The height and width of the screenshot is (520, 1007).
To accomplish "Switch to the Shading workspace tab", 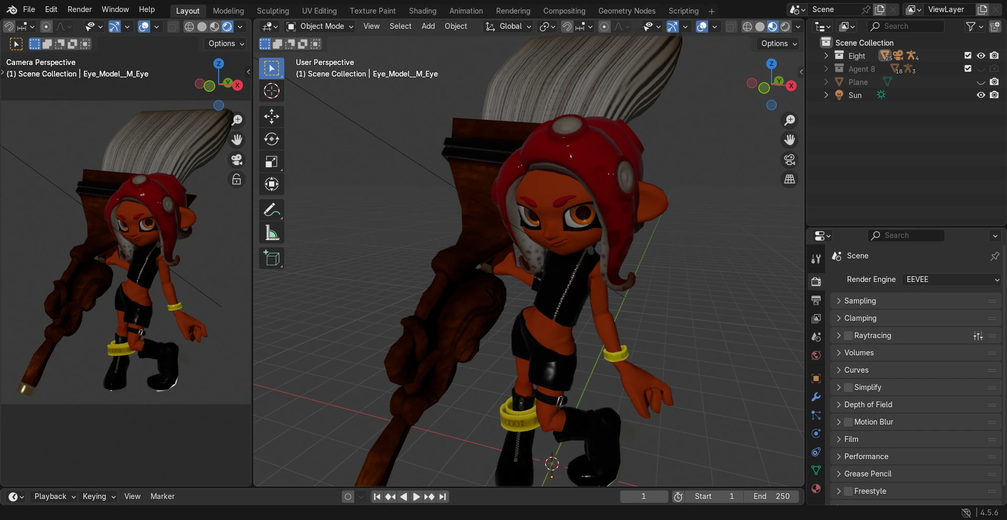I will tap(422, 10).
